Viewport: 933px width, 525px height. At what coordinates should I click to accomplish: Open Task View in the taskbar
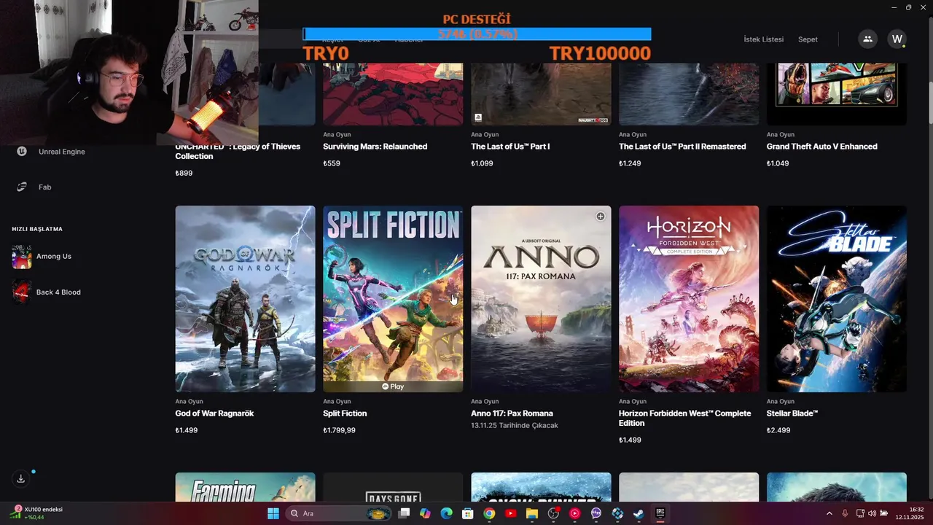[x=404, y=513]
